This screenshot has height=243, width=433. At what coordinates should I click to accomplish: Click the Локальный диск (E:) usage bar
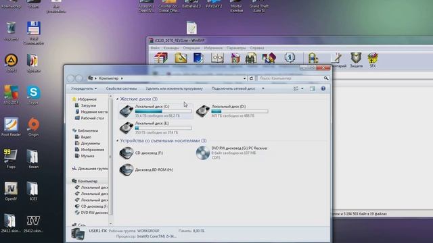(x=163, y=128)
